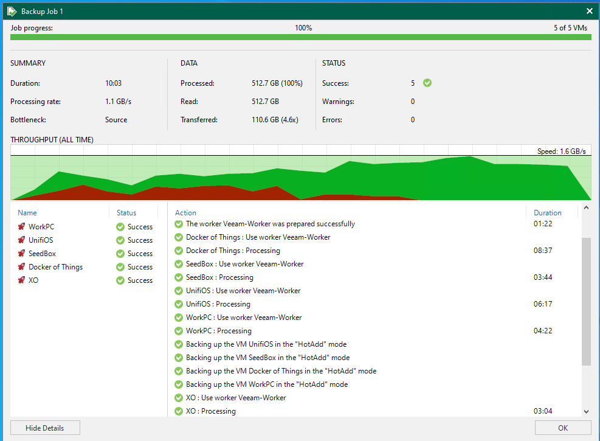Click the Action column header
This screenshot has height=441, width=600.
point(185,213)
